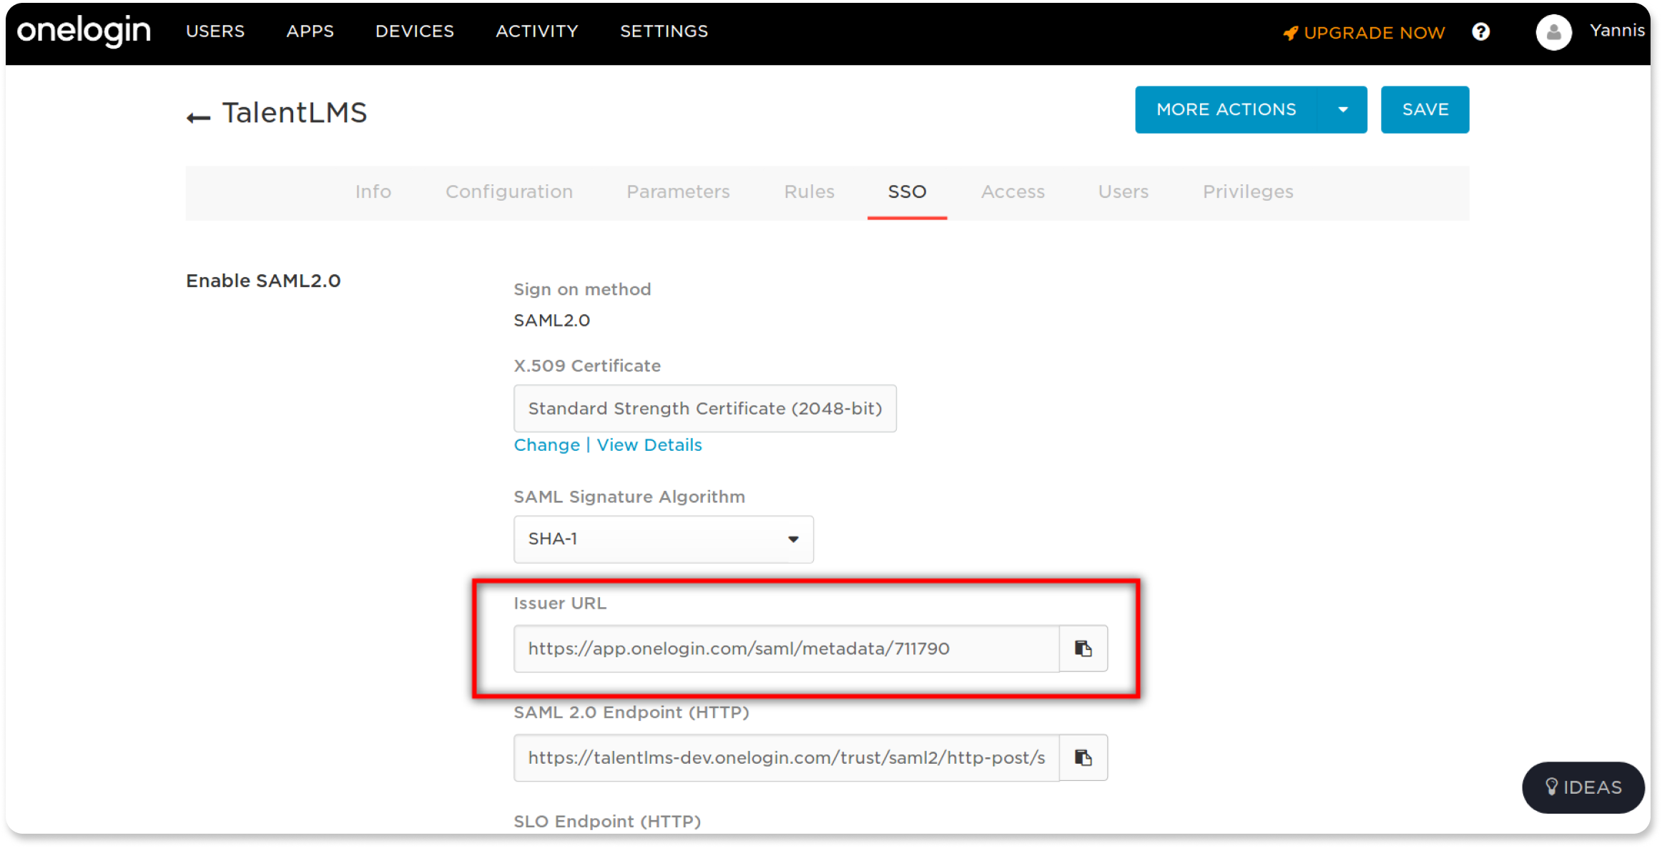Open the DEVICES menu
This screenshot has width=1662, height=848.
(414, 31)
